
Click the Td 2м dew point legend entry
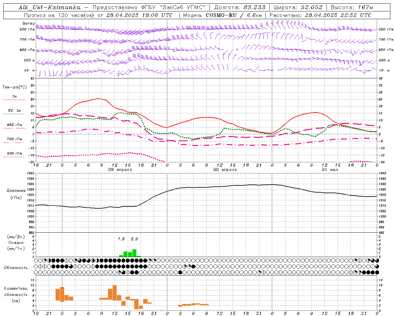(x=15, y=110)
